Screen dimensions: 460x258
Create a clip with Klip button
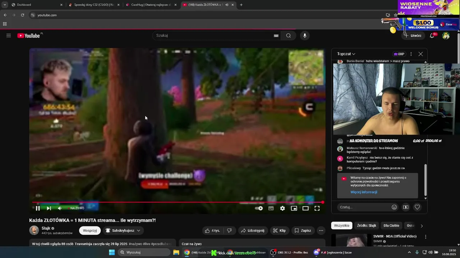(280, 230)
